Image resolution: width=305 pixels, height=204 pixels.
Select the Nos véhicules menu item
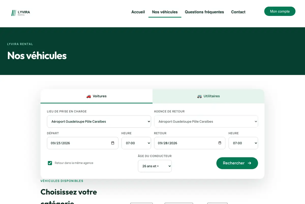(165, 12)
